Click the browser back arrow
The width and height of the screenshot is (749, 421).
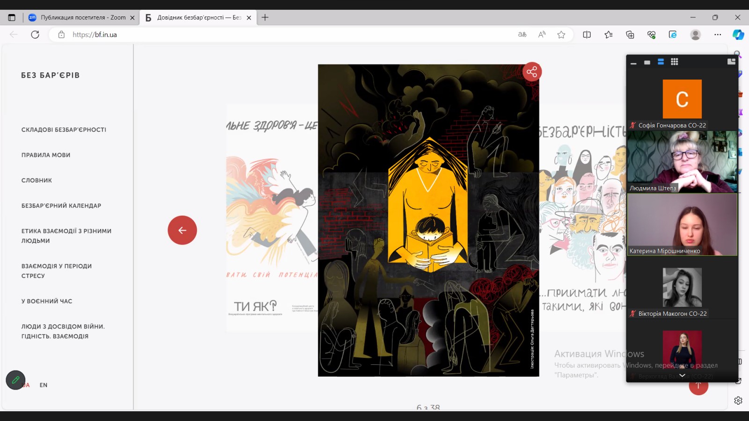[14, 35]
